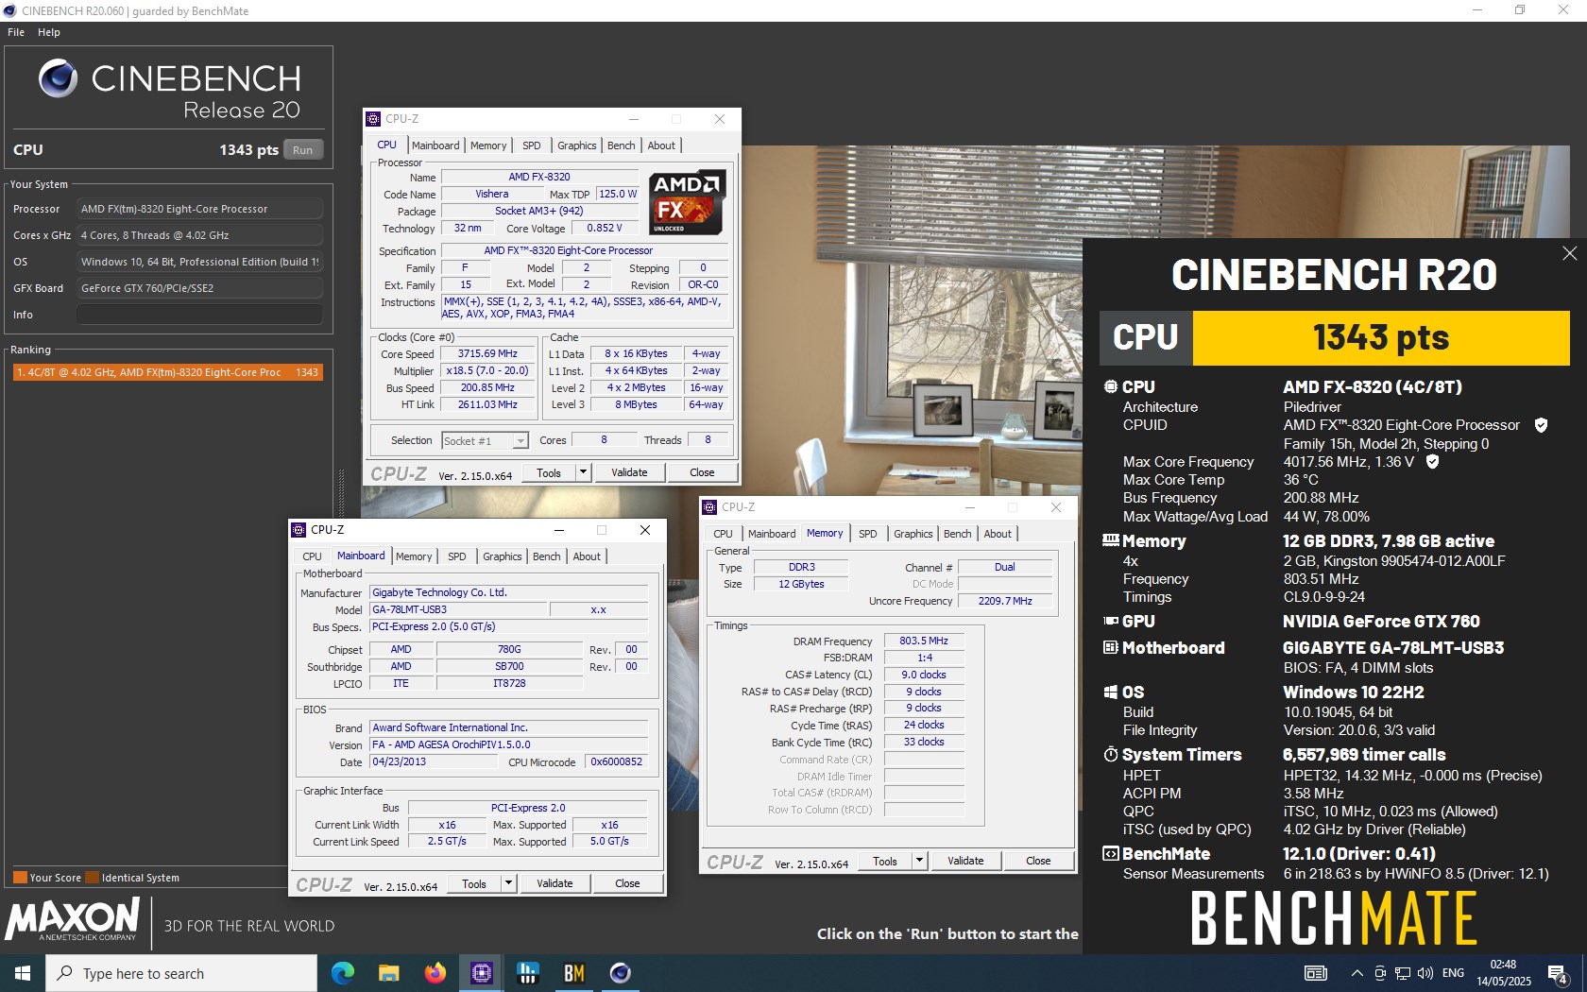Click the Run button next to CPU score
The height and width of the screenshot is (992, 1587).
pyautogui.click(x=302, y=150)
